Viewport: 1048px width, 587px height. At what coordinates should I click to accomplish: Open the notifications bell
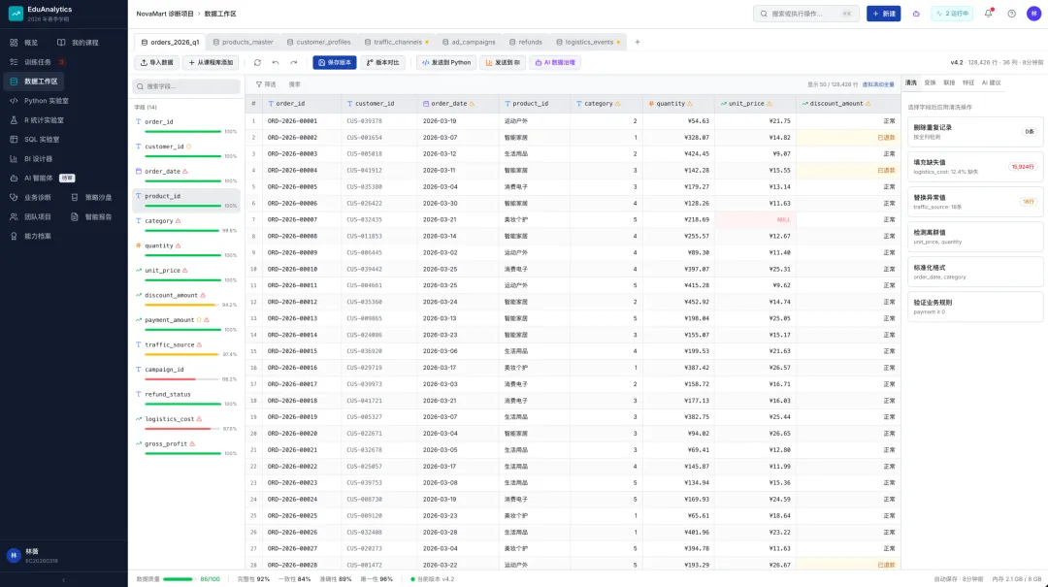click(x=989, y=14)
